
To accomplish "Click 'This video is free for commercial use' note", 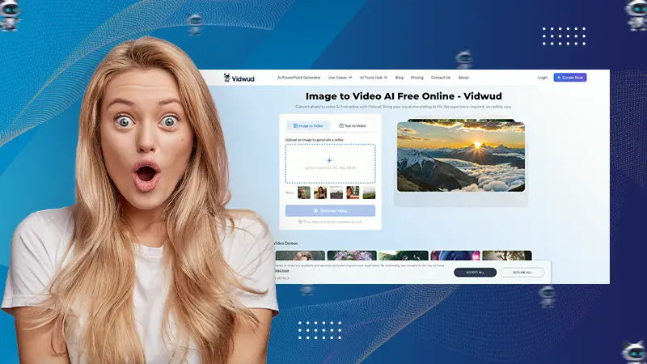I will [x=330, y=222].
